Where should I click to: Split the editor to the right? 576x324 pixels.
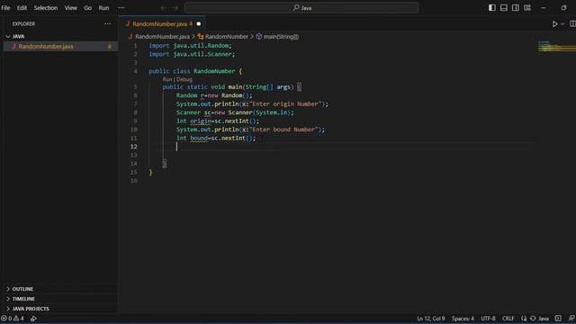point(572,24)
